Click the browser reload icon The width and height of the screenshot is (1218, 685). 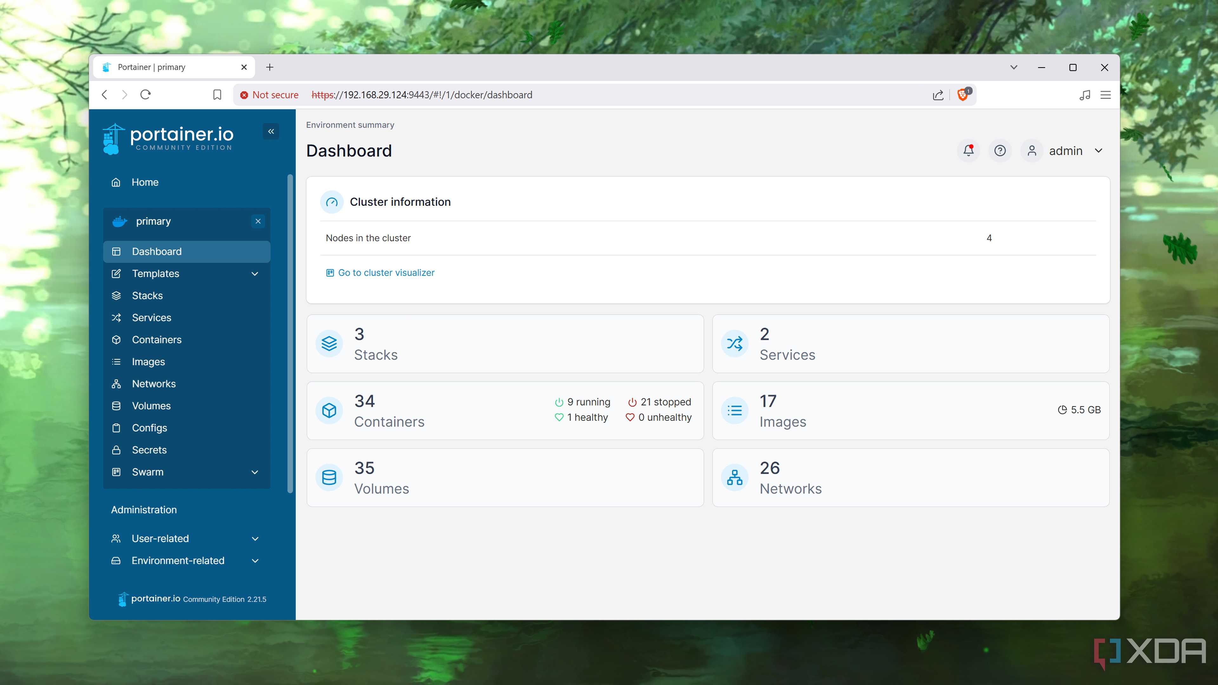tap(145, 95)
